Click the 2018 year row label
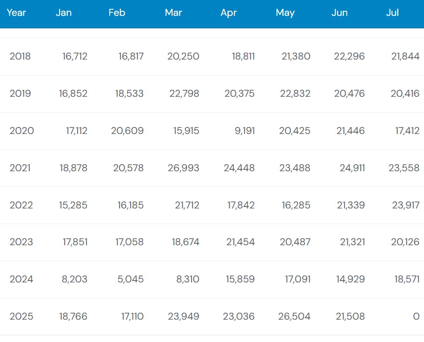The width and height of the screenshot is (424, 342). click(20, 56)
